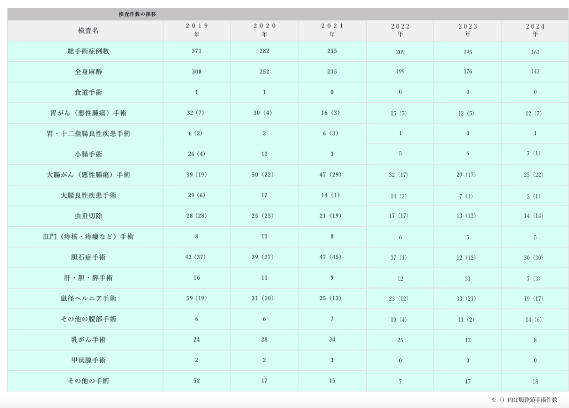Click 34 in the 乳がん手術 row

[x=332, y=340]
